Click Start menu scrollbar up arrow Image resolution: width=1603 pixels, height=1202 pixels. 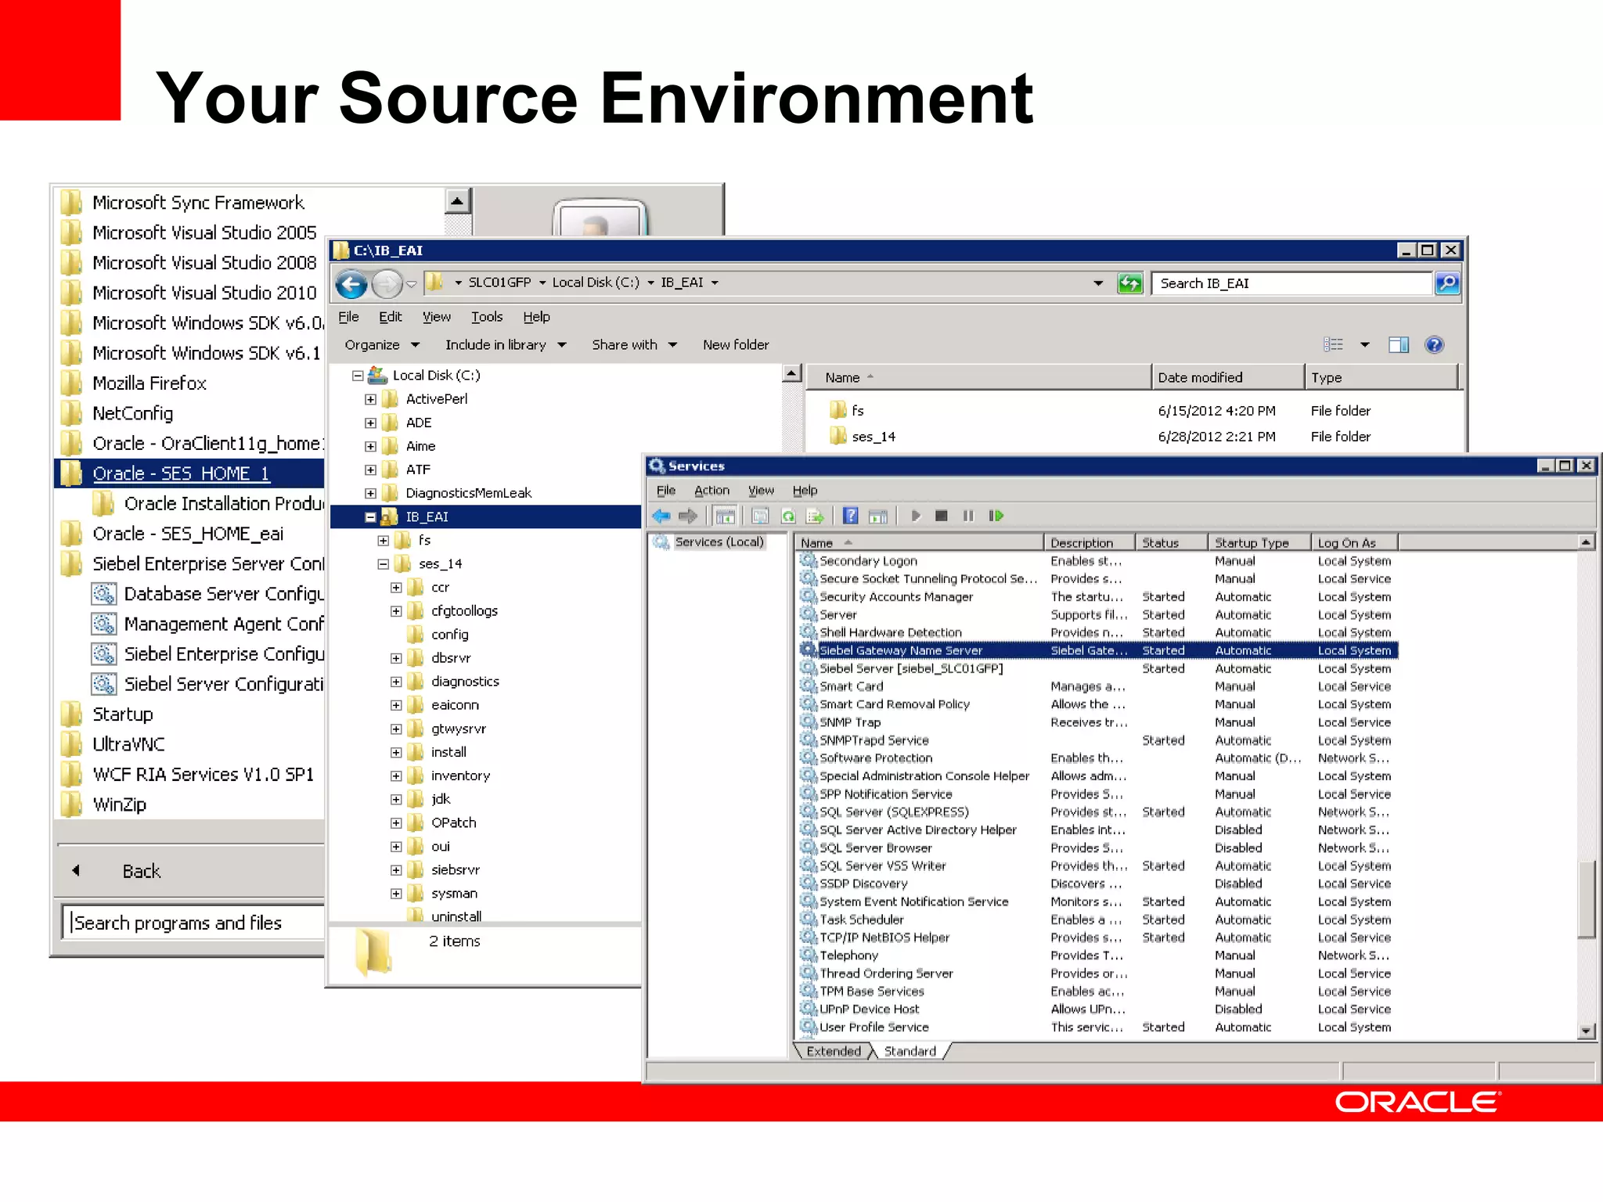(x=458, y=201)
